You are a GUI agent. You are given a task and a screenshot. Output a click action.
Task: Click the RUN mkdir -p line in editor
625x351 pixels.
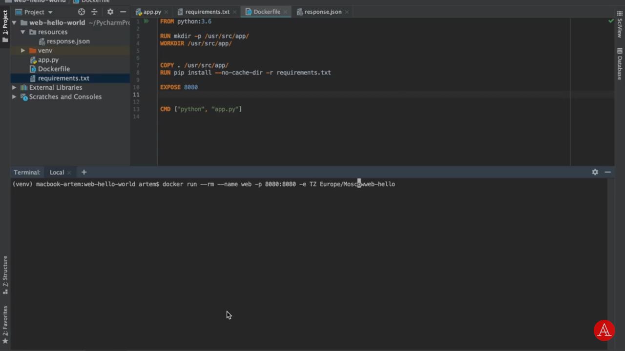(x=205, y=36)
